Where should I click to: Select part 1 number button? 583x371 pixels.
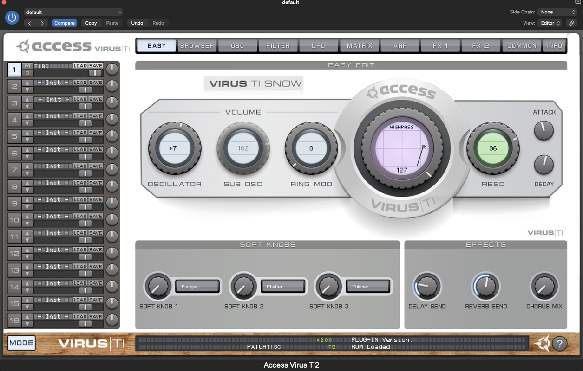pyautogui.click(x=14, y=70)
